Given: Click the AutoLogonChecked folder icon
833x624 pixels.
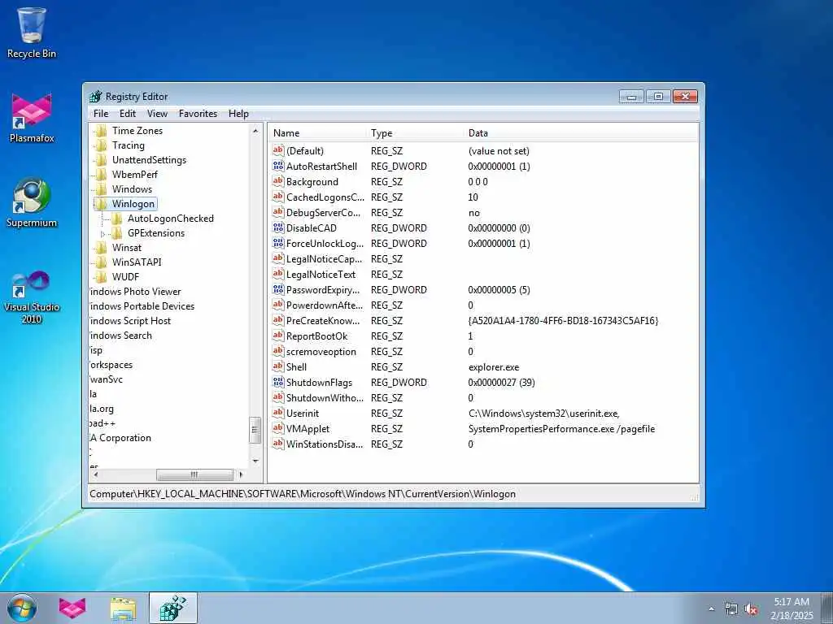Looking at the screenshot, I should pyautogui.click(x=117, y=218).
